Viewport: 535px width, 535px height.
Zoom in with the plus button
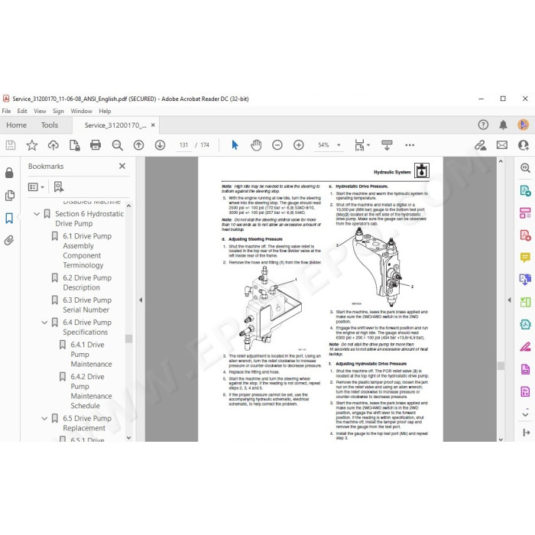click(299, 145)
